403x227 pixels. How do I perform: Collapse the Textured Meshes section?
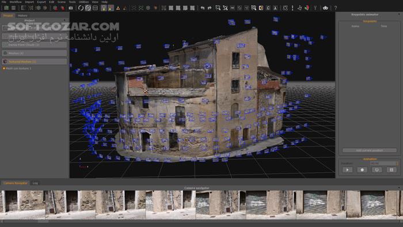point(35,62)
